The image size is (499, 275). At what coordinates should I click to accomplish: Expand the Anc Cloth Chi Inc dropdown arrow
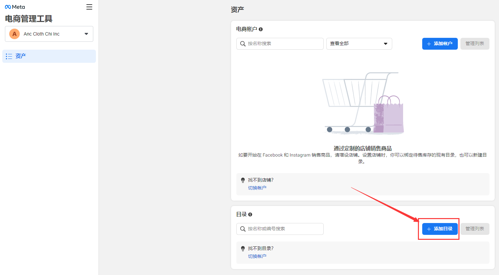(x=86, y=34)
